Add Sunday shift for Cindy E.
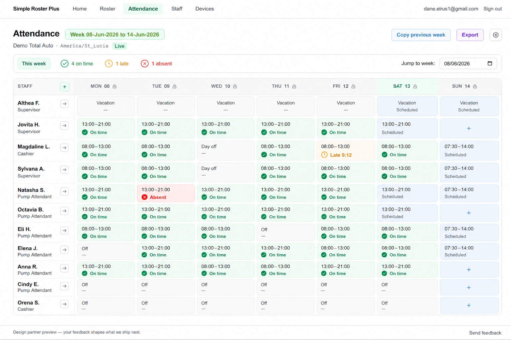The image size is (511, 340). point(469,288)
